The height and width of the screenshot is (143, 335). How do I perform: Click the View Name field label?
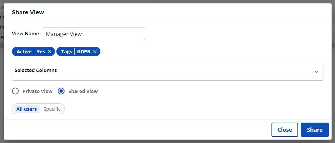tap(26, 34)
